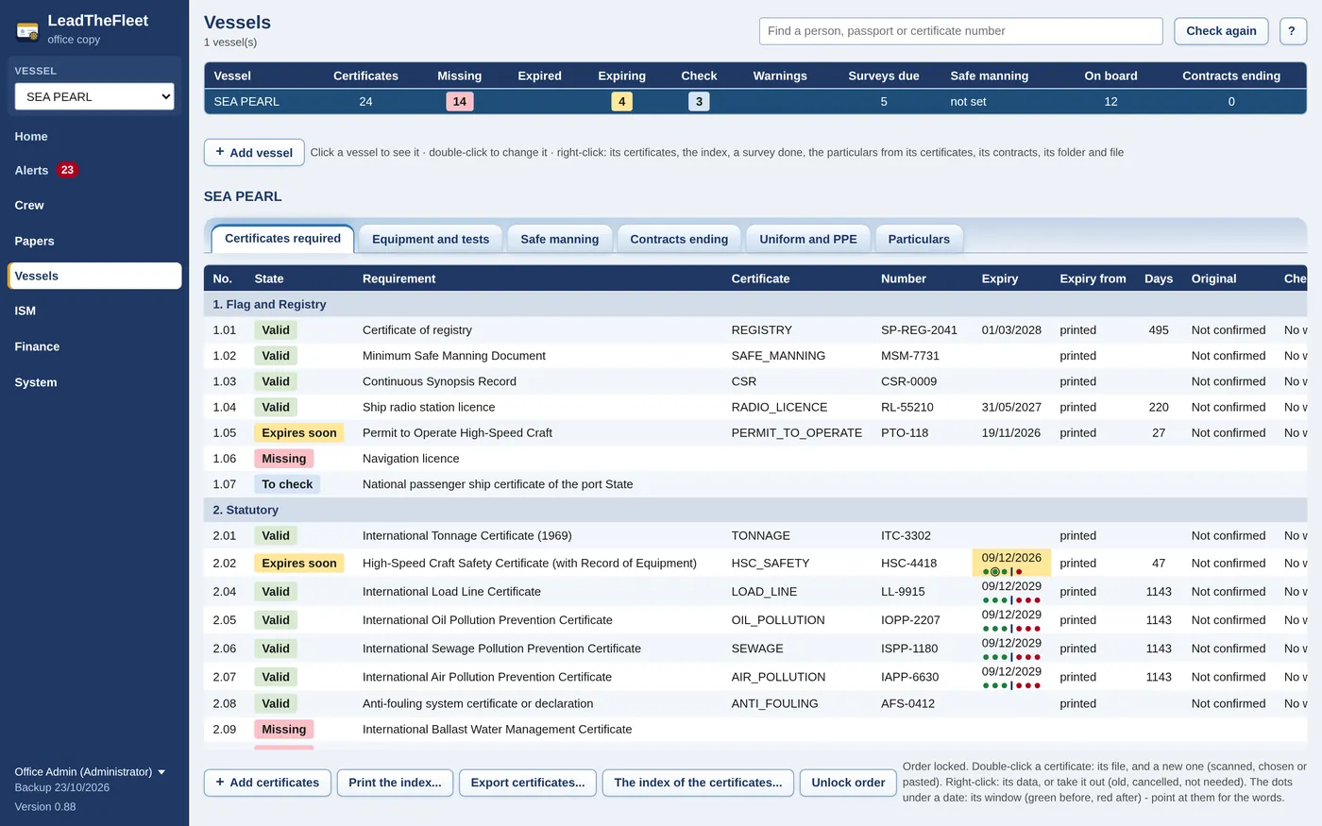1322x826 pixels.
Task: Click the window dots under HSC_SAFETY expiry date
Action: point(1003,571)
